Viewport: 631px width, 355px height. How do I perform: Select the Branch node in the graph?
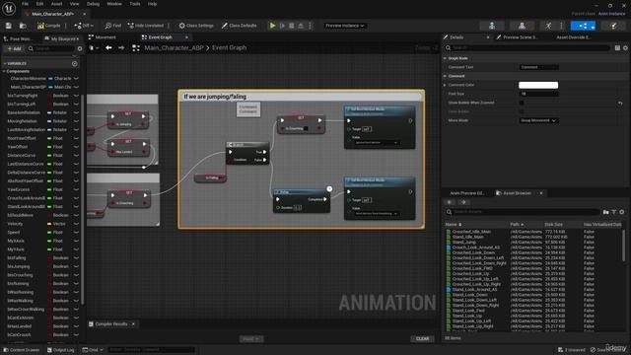pos(247,153)
